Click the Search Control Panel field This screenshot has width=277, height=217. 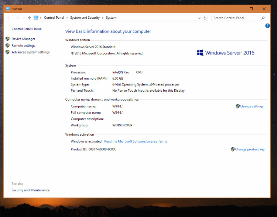coord(239,18)
